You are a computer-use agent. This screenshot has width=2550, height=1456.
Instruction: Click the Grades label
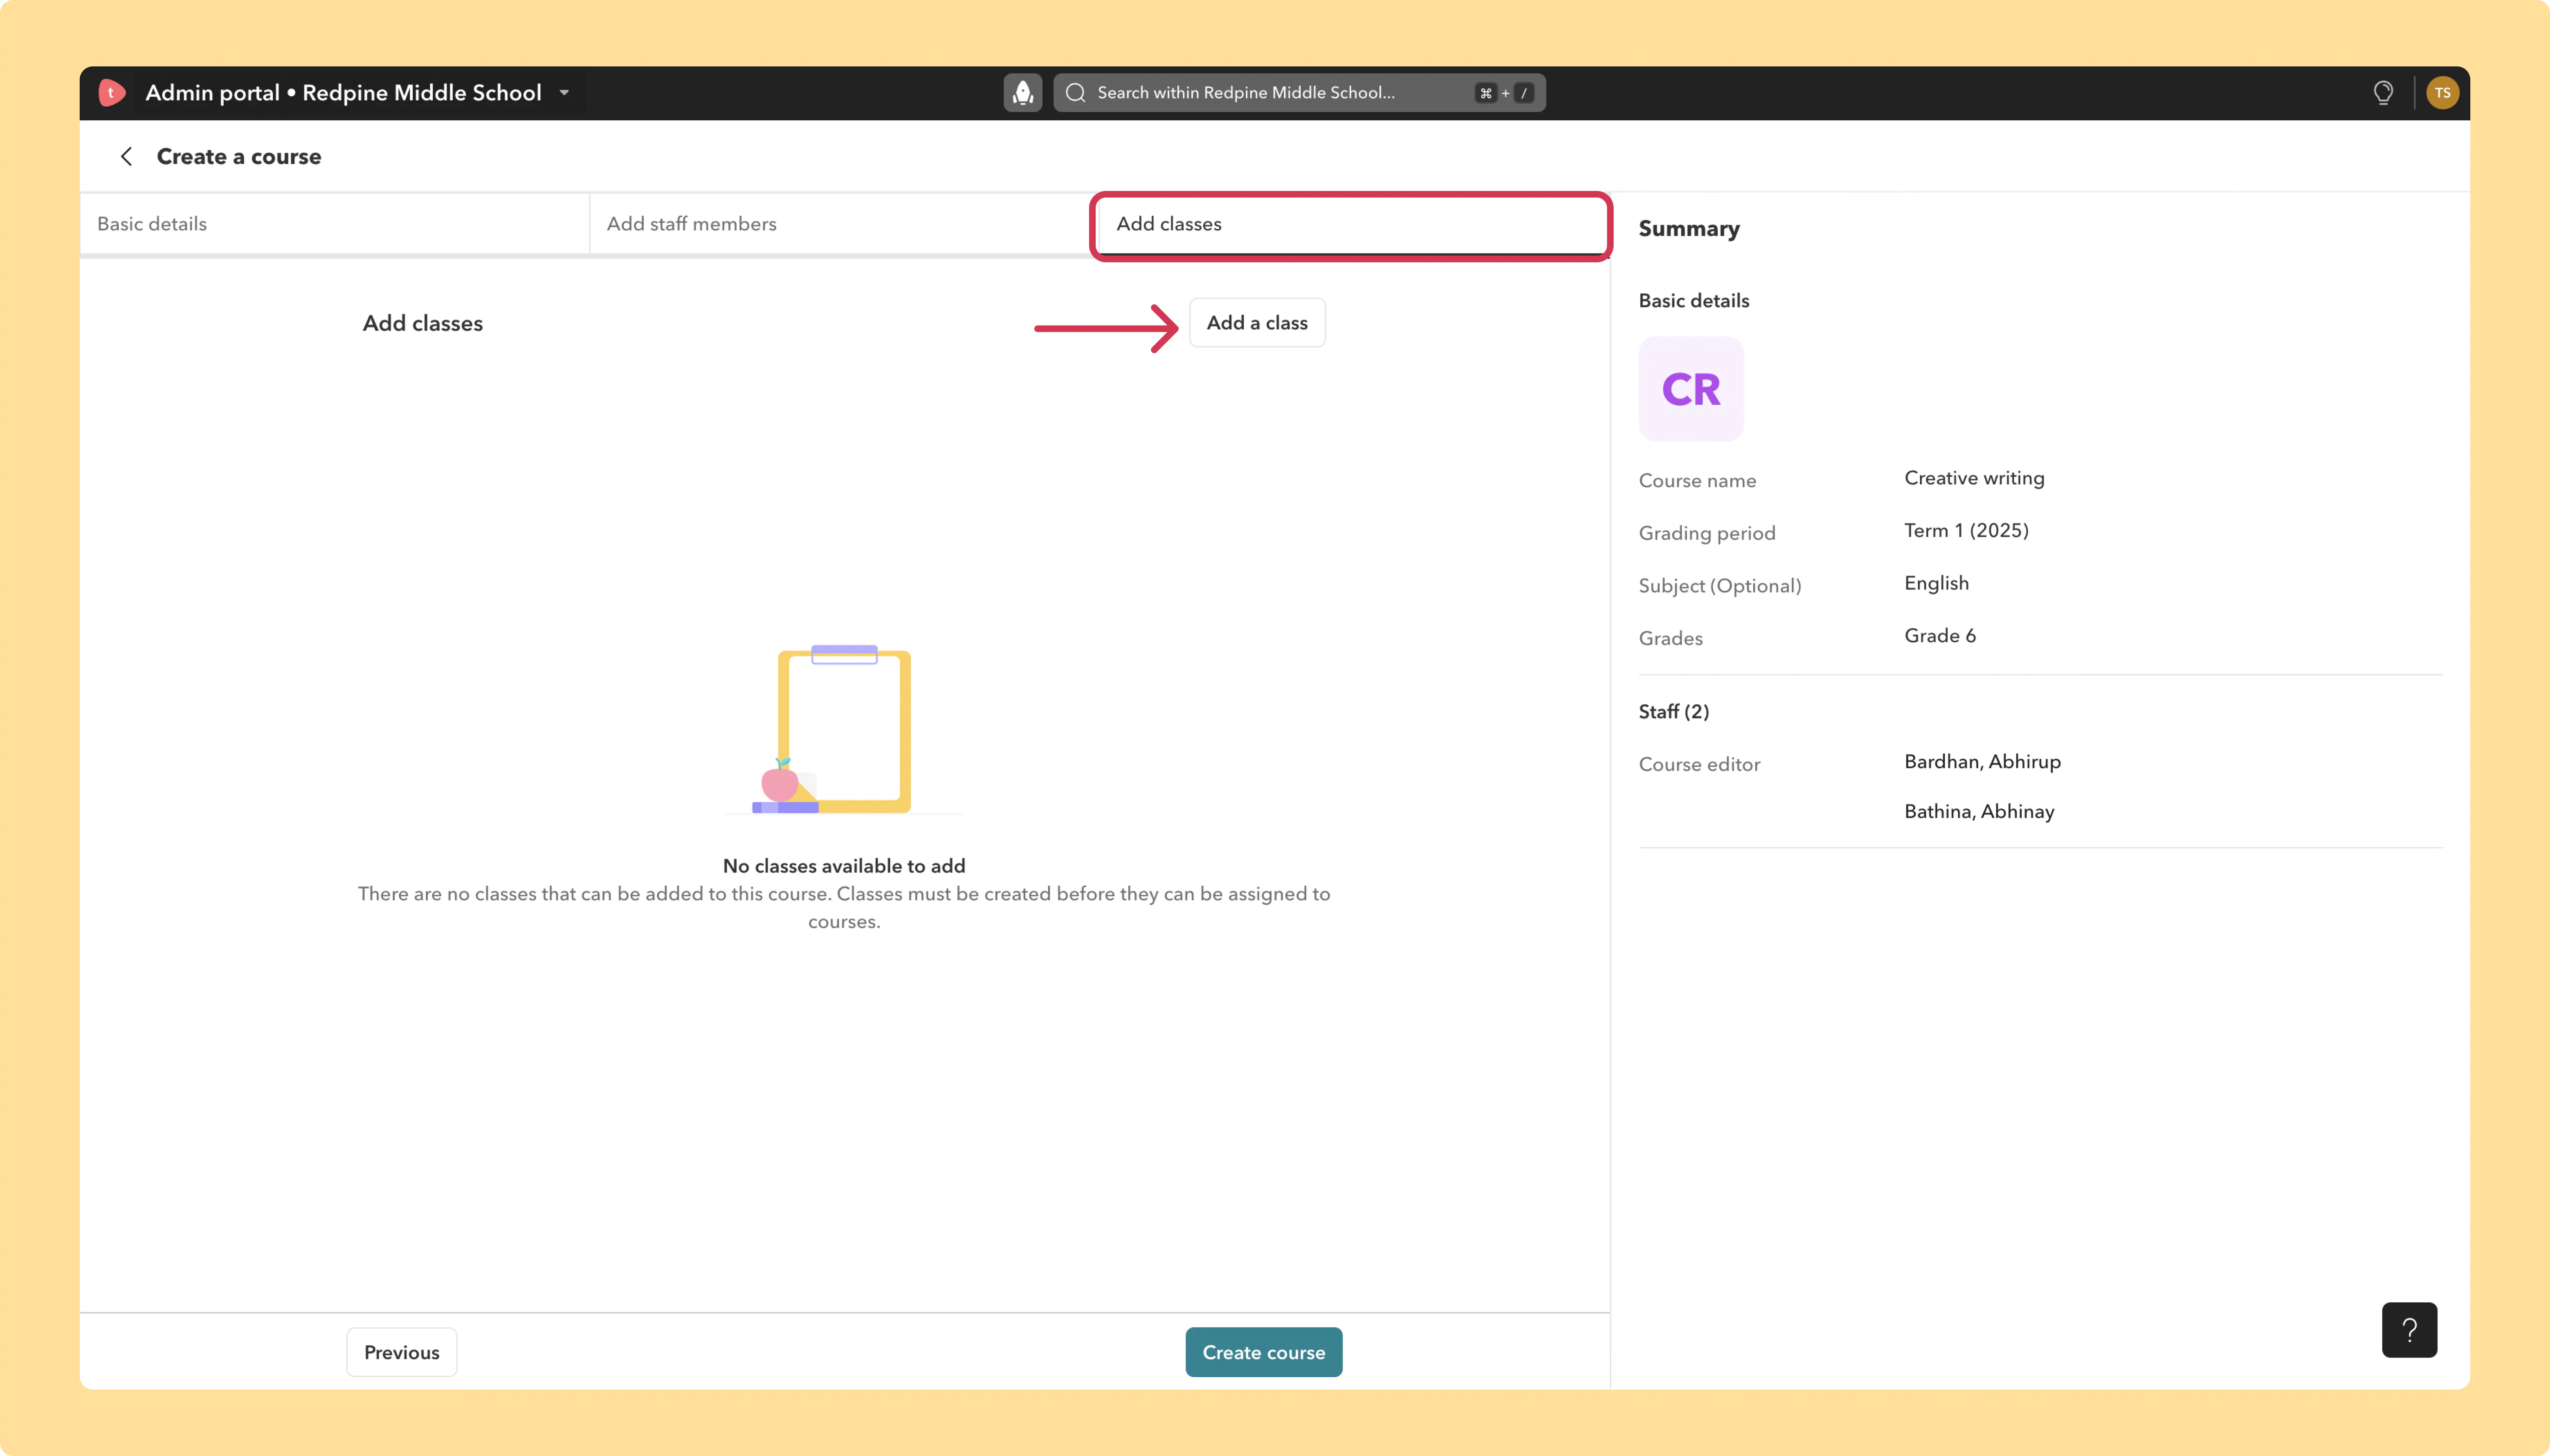[x=1671, y=639]
